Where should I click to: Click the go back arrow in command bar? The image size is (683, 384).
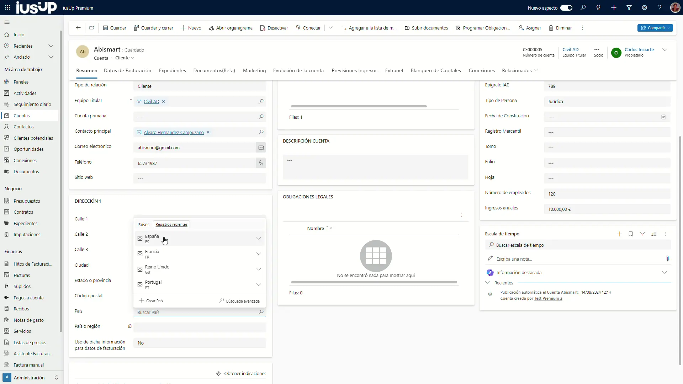coord(78,28)
